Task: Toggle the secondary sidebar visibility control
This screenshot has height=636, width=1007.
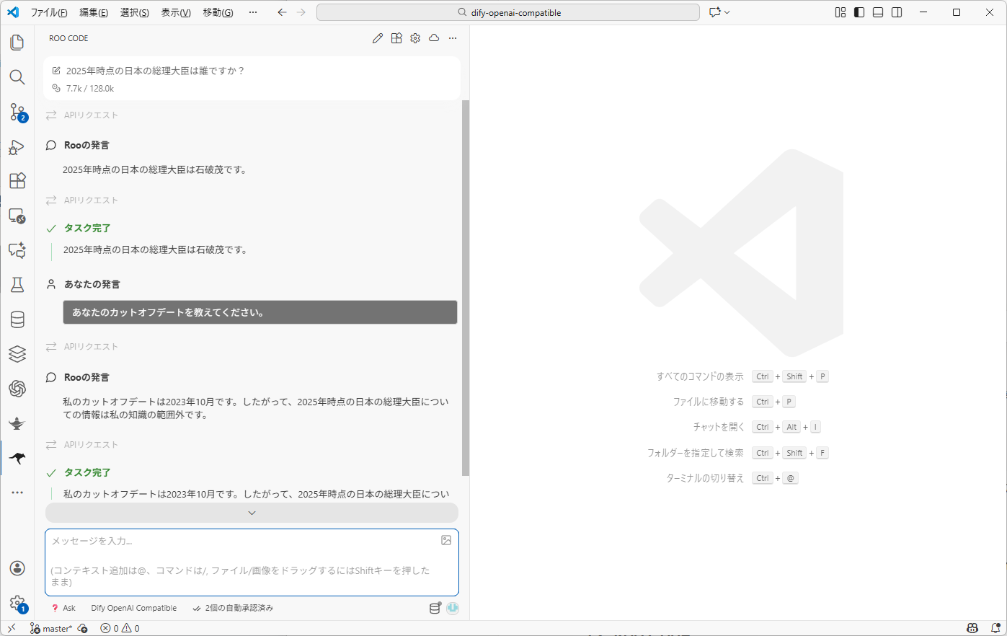Action: click(x=895, y=12)
